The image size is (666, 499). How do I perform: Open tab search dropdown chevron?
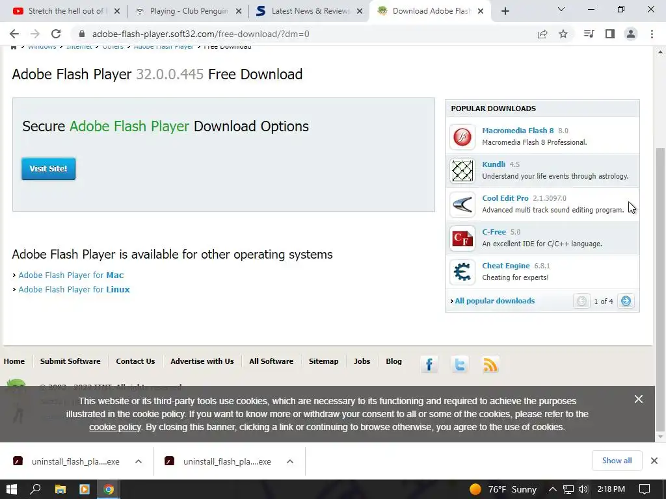click(561, 9)
